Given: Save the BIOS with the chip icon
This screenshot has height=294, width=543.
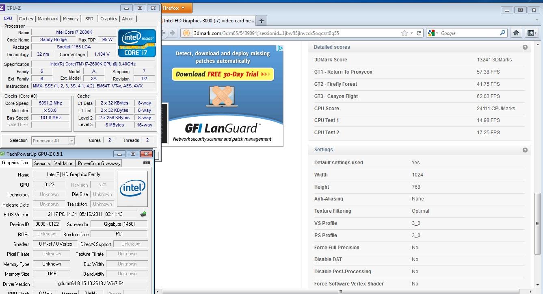Looking at the screenshot, I should [143, 214].
